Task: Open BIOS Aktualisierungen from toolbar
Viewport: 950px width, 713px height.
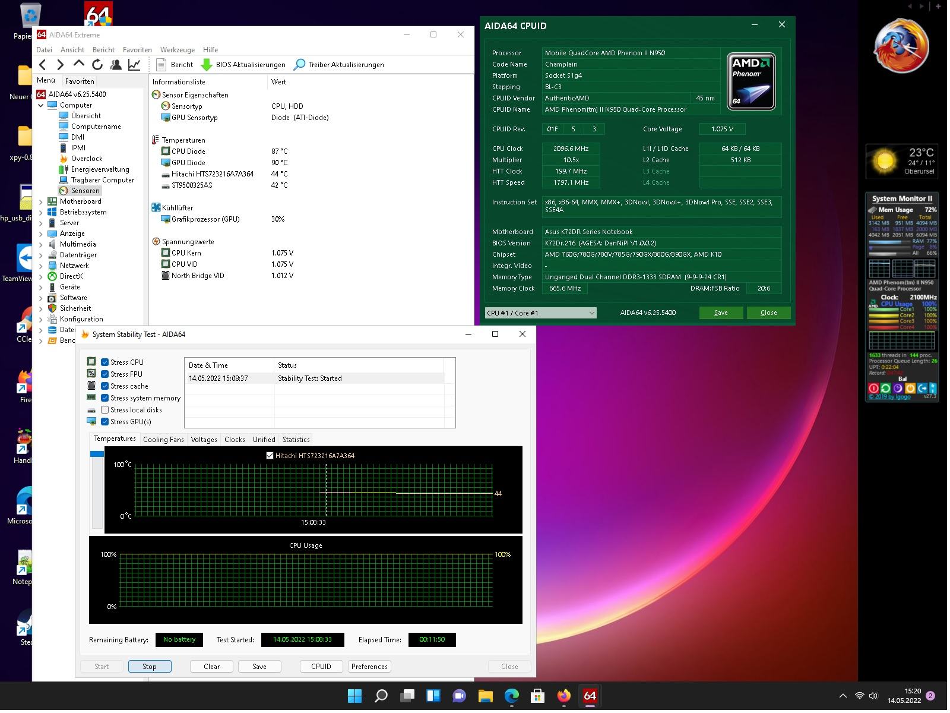Action: click(x=243, y=65)
